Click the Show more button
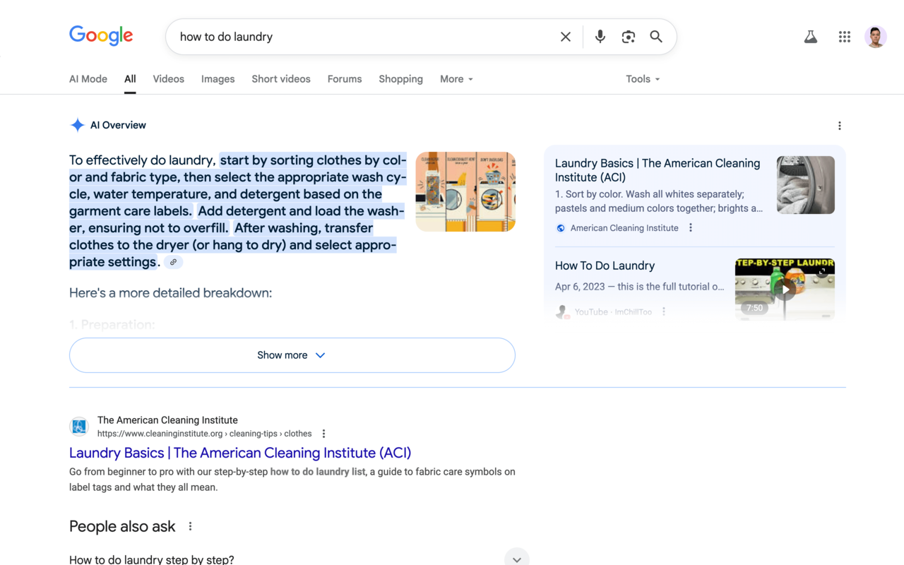This screenshot has width=904, height=565. point(292,355)
